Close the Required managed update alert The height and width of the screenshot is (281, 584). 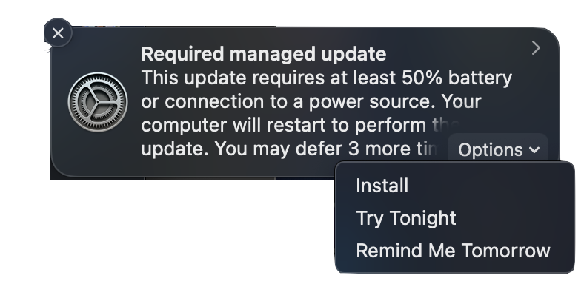point(58,33)
